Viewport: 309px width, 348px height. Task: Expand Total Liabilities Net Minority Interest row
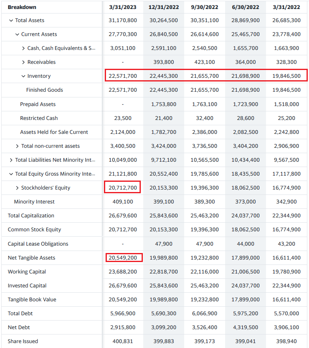coord(11,160)
